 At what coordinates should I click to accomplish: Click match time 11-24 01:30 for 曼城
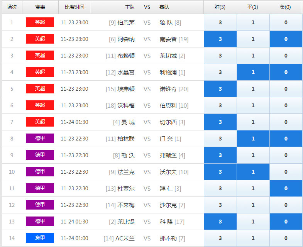tap(74, 122)
